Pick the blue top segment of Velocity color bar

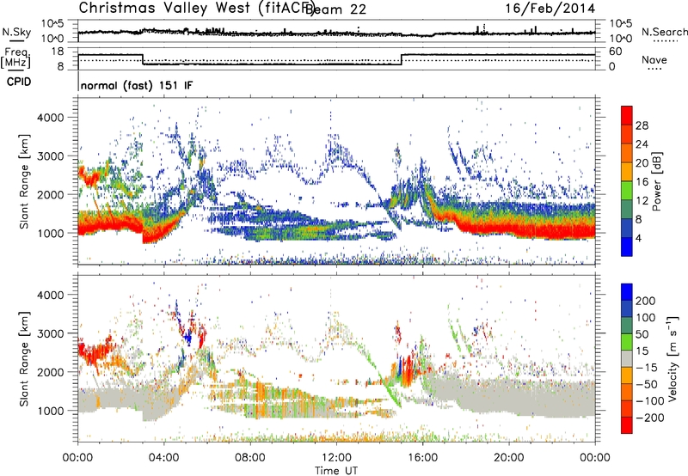click(x=627, y=292)
